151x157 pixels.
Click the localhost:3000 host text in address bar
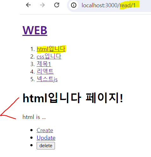[x=100, y=5]
